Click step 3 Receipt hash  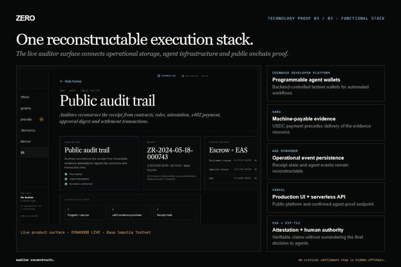(x=175, y=212)
